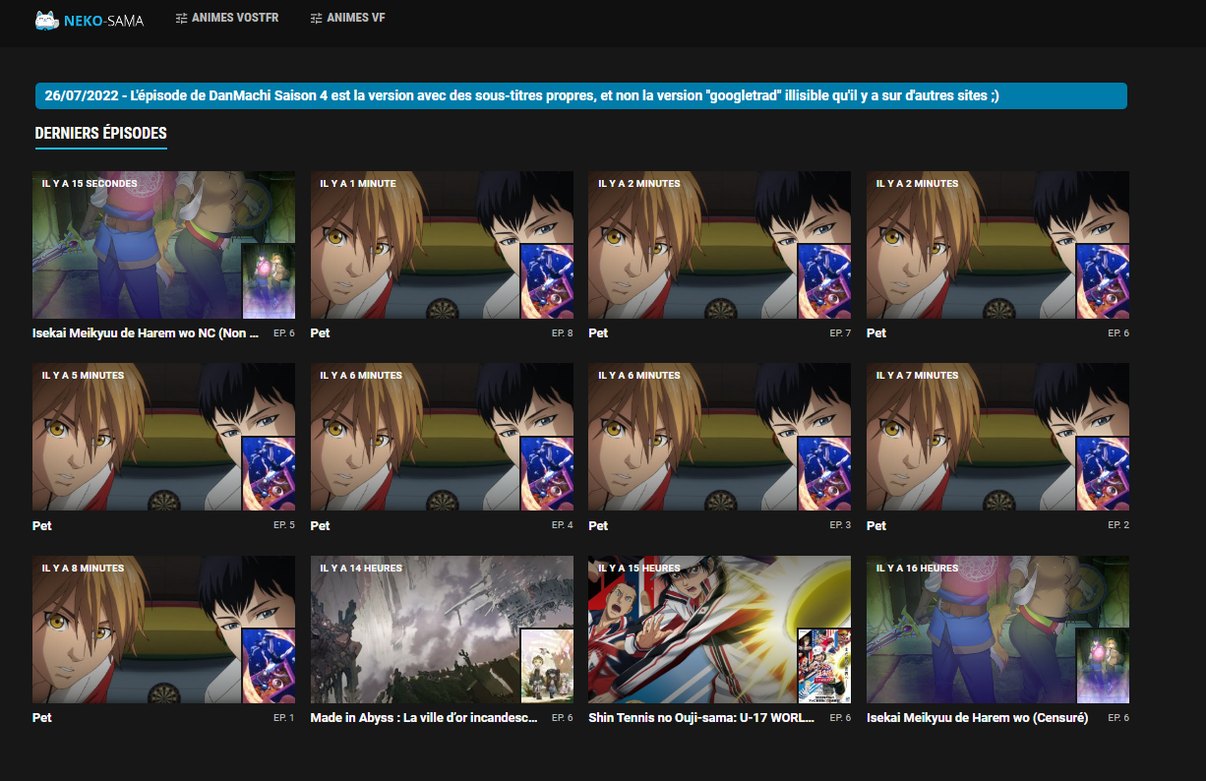Open the Pet episode 8 thumbnail
Image resolution: width=1206 pixels, height=781 pixels.
click(442, 245)
